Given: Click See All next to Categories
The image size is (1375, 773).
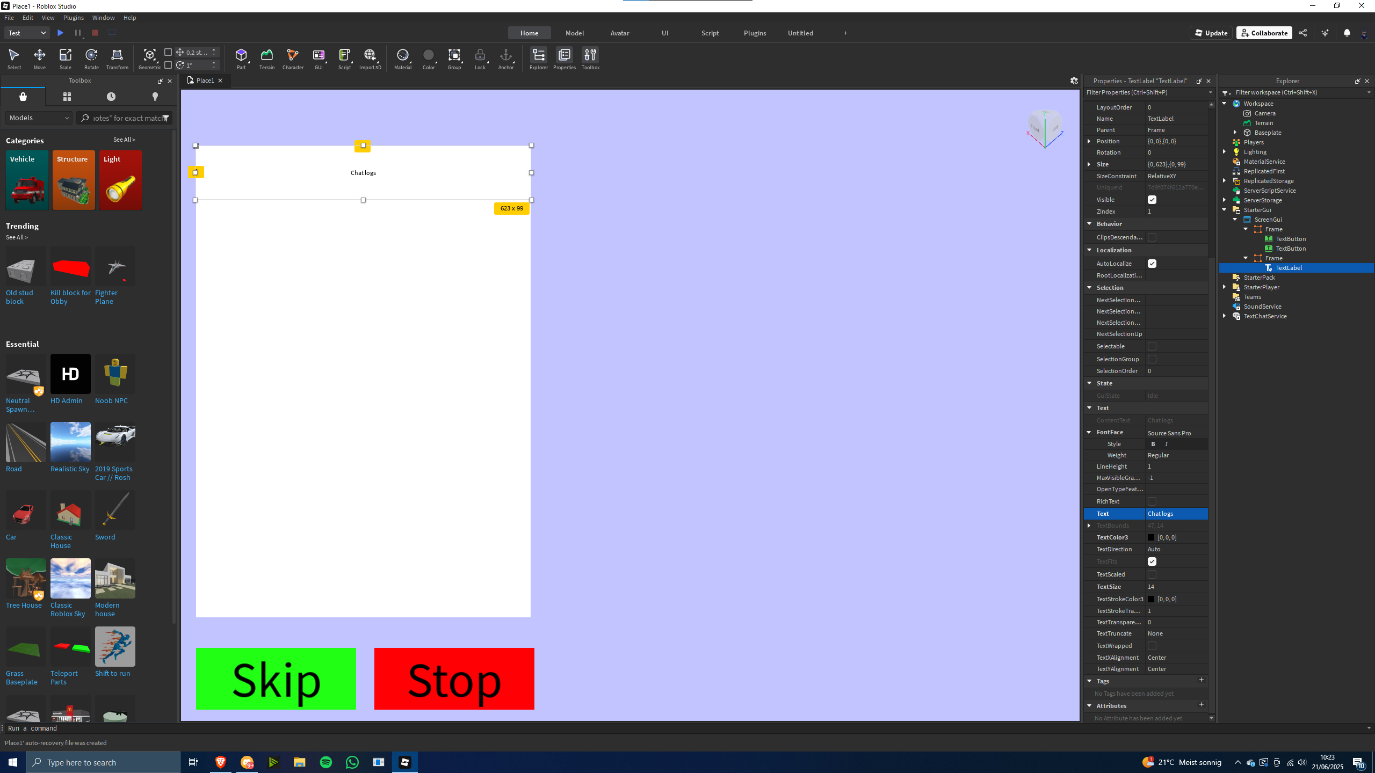Looking at the screenshot, I should 124,140.
